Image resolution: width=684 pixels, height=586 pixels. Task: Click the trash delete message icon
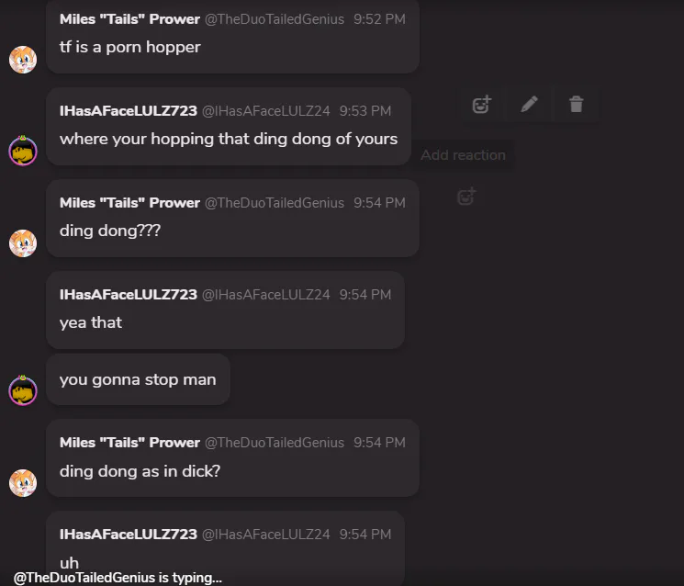pyautogui.click(x=577, y=105)
